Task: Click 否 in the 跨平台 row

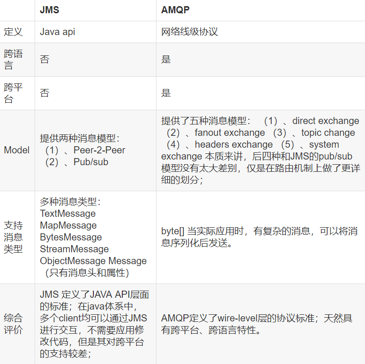Action: (x=45, y=93)
